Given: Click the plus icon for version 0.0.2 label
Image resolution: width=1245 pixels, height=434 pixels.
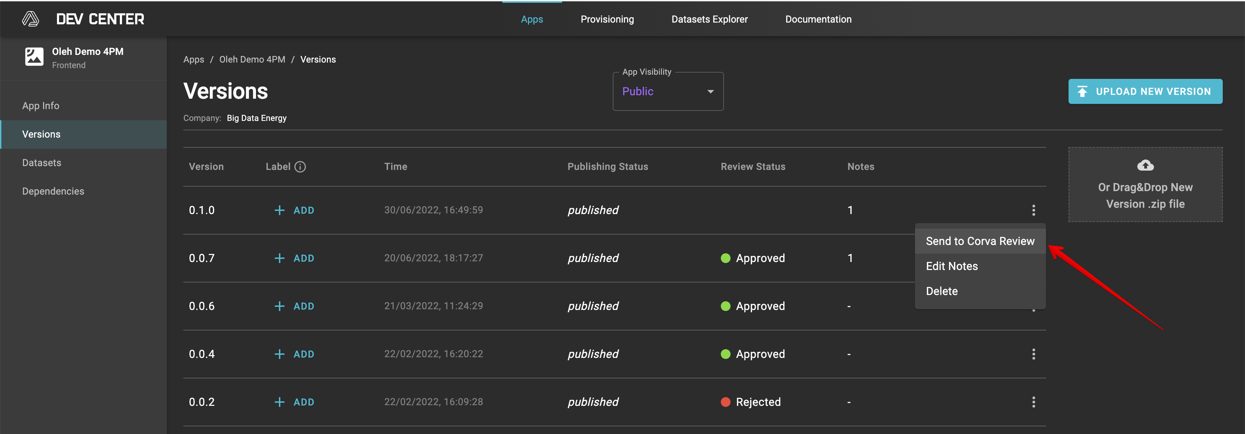Looking at the screenshot, I should [x=279, y=402].
